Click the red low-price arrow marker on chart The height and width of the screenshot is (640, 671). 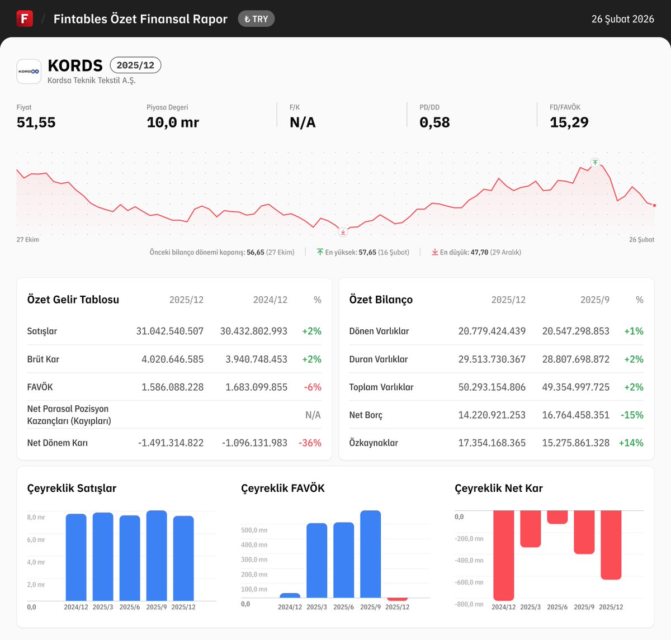pos(343,231)
